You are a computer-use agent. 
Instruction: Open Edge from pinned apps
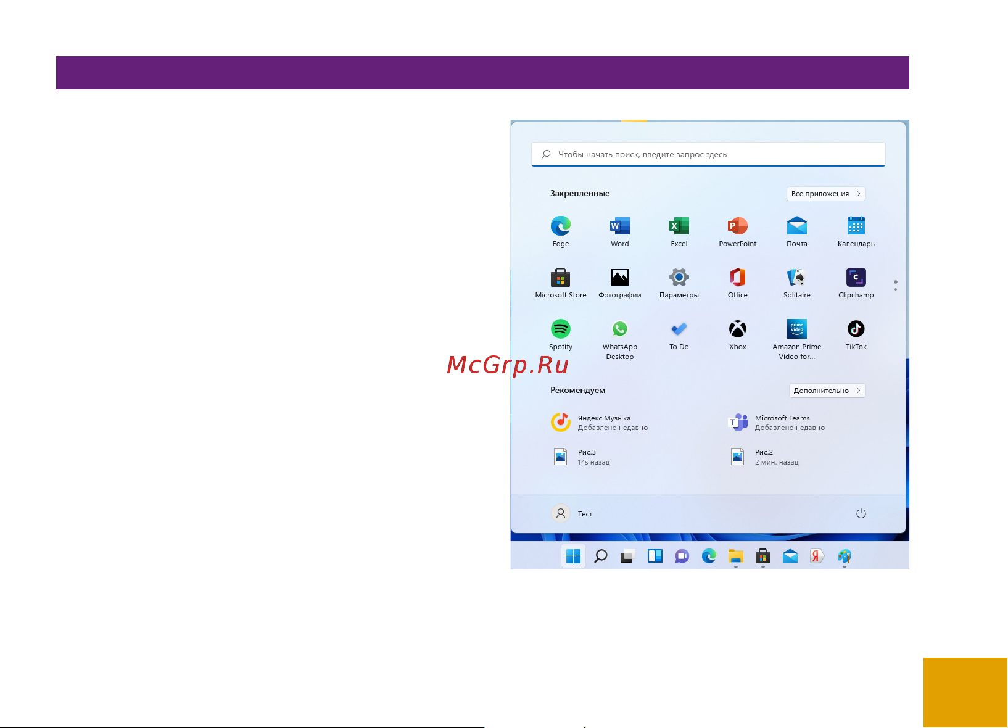tap(560, 232)
